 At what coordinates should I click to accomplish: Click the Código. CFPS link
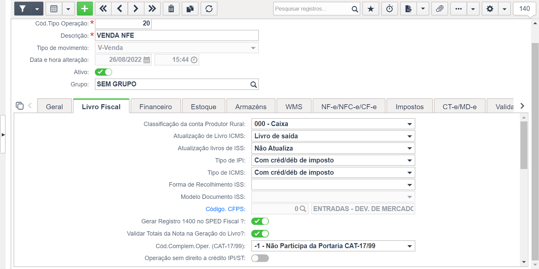coord(225,209)
